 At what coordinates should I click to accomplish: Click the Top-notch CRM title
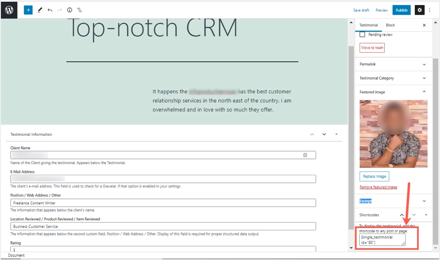pos(152,28)
